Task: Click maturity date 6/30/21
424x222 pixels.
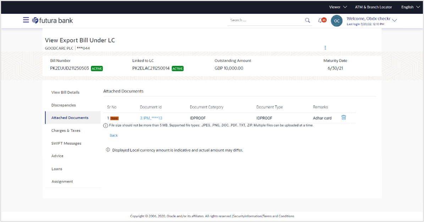Action: tap(335, 68)
